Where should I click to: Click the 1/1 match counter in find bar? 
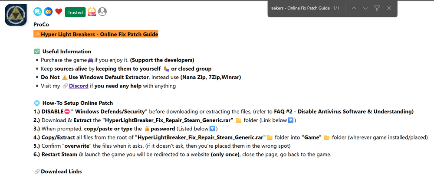(336, 8)
